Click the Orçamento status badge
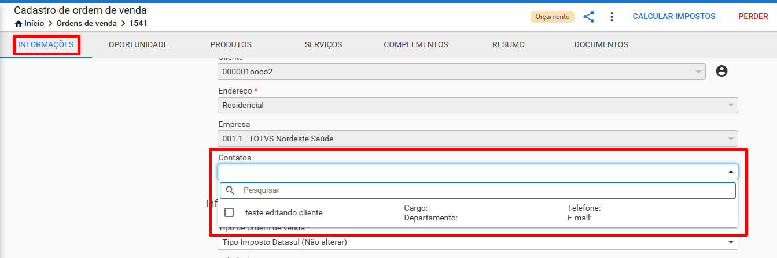The width and height of the screenshot is (777, 258). click(553, 17)
